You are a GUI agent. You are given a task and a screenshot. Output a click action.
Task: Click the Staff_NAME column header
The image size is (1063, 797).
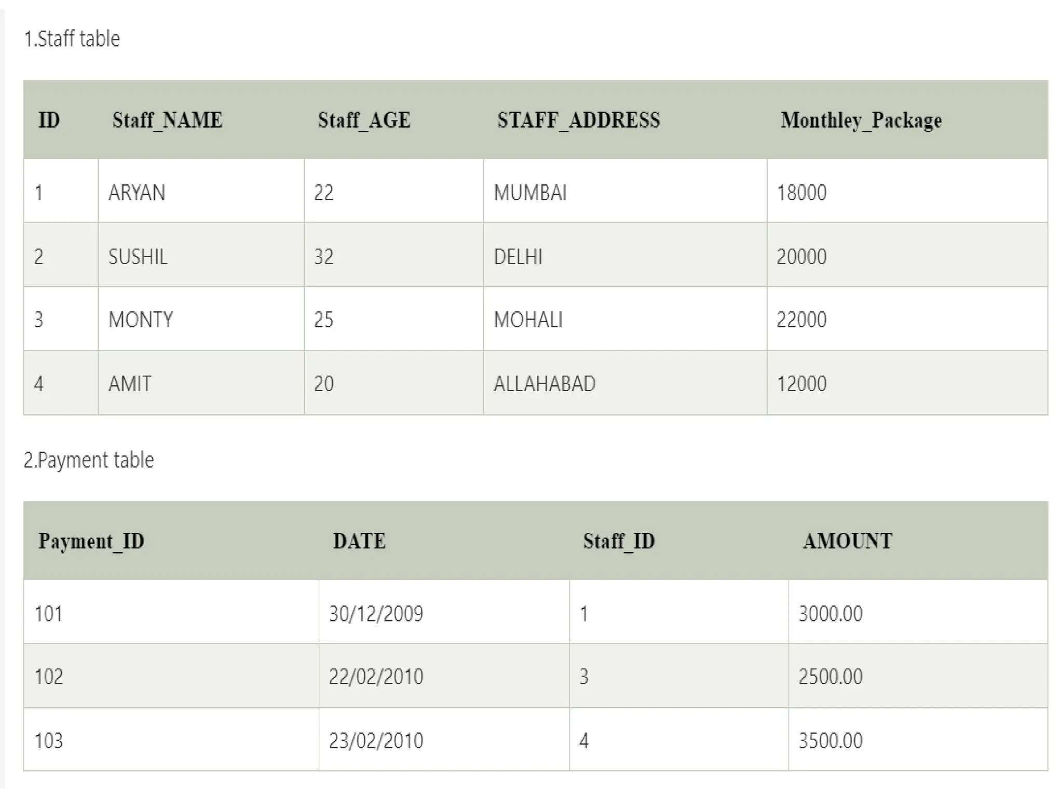point(167,120)
